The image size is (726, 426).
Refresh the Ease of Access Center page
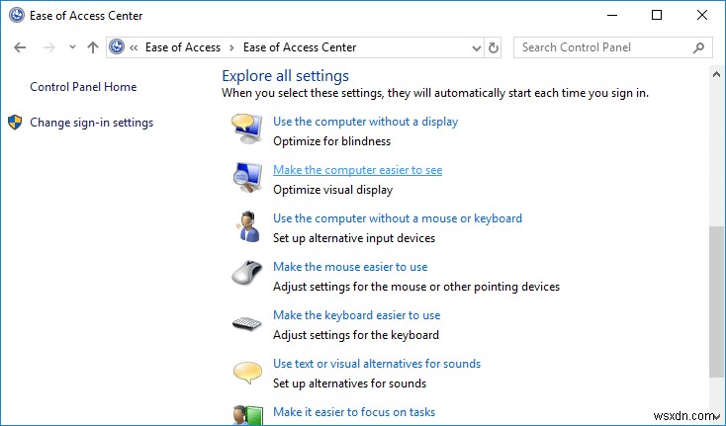pos(494,47)
